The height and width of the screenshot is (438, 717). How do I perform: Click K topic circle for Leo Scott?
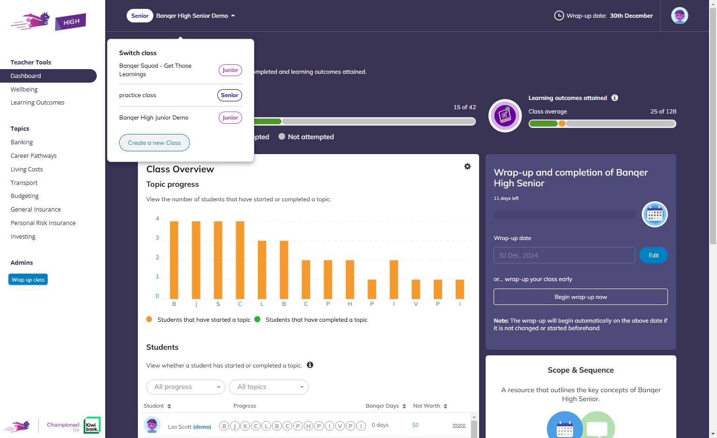pyautogui.click(x=245, y=426)
